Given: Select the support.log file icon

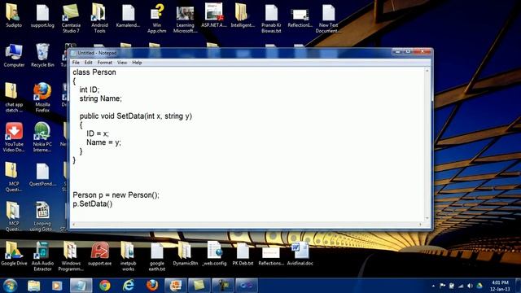Looking at the screenshot, I should [x=42, y=15].
